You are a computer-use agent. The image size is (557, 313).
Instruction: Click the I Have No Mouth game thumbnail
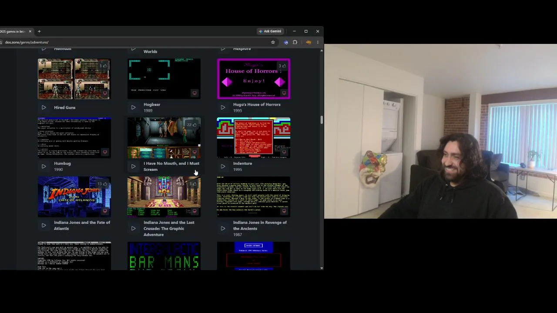[x=164, y=138]
